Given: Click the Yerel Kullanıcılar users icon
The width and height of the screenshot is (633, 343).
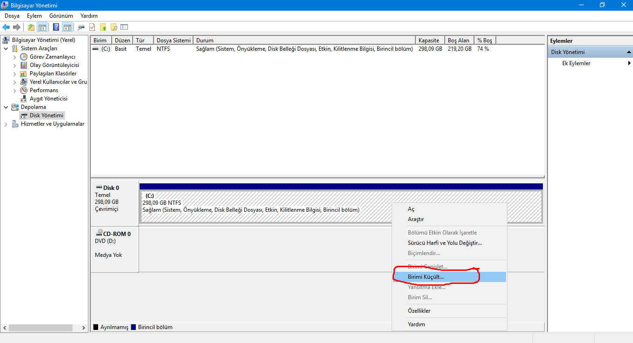Looking at the screenshot, I should (24, 82).
